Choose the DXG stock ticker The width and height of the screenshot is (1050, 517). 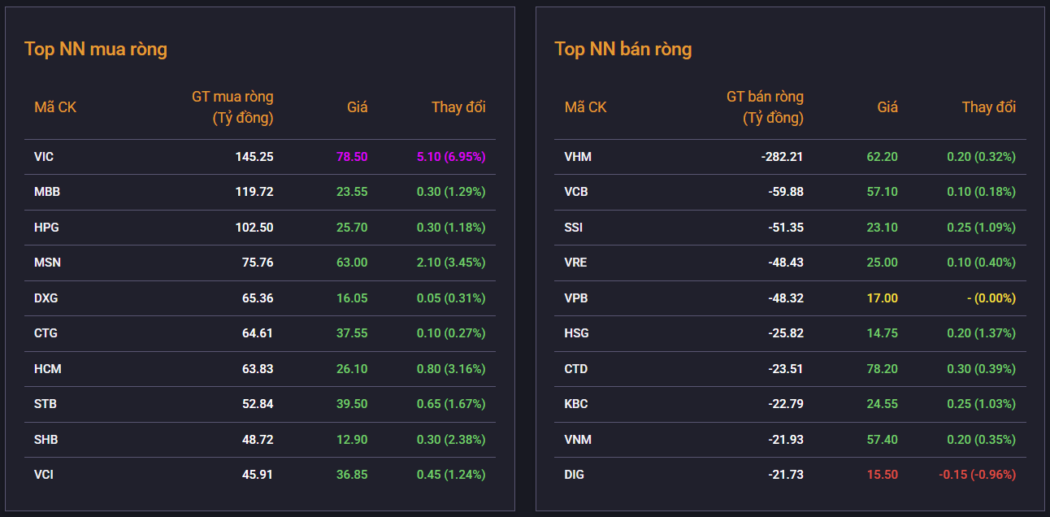coord(46,298)
